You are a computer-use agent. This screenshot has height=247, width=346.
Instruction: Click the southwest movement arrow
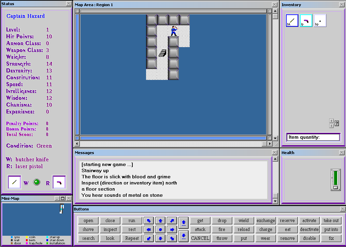pyautogui.click(x=149, y=238)
